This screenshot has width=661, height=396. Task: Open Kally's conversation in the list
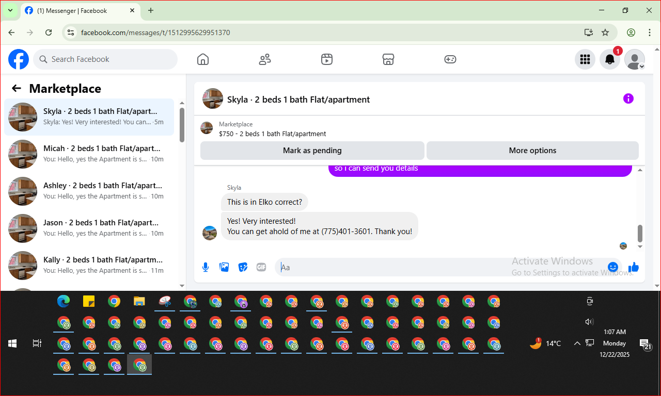coord(89,266)
